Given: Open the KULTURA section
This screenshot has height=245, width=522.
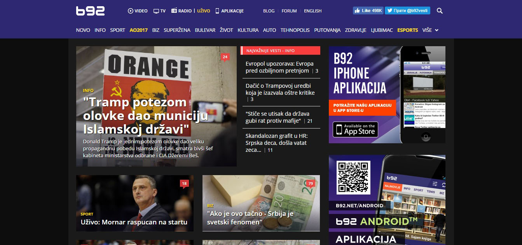Looking at the screenshot, I should [248, 30].
